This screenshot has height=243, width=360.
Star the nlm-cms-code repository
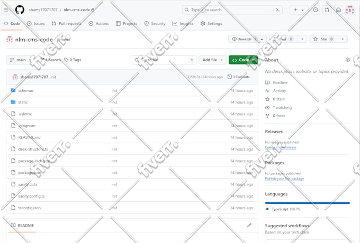(x=323, y=39)
